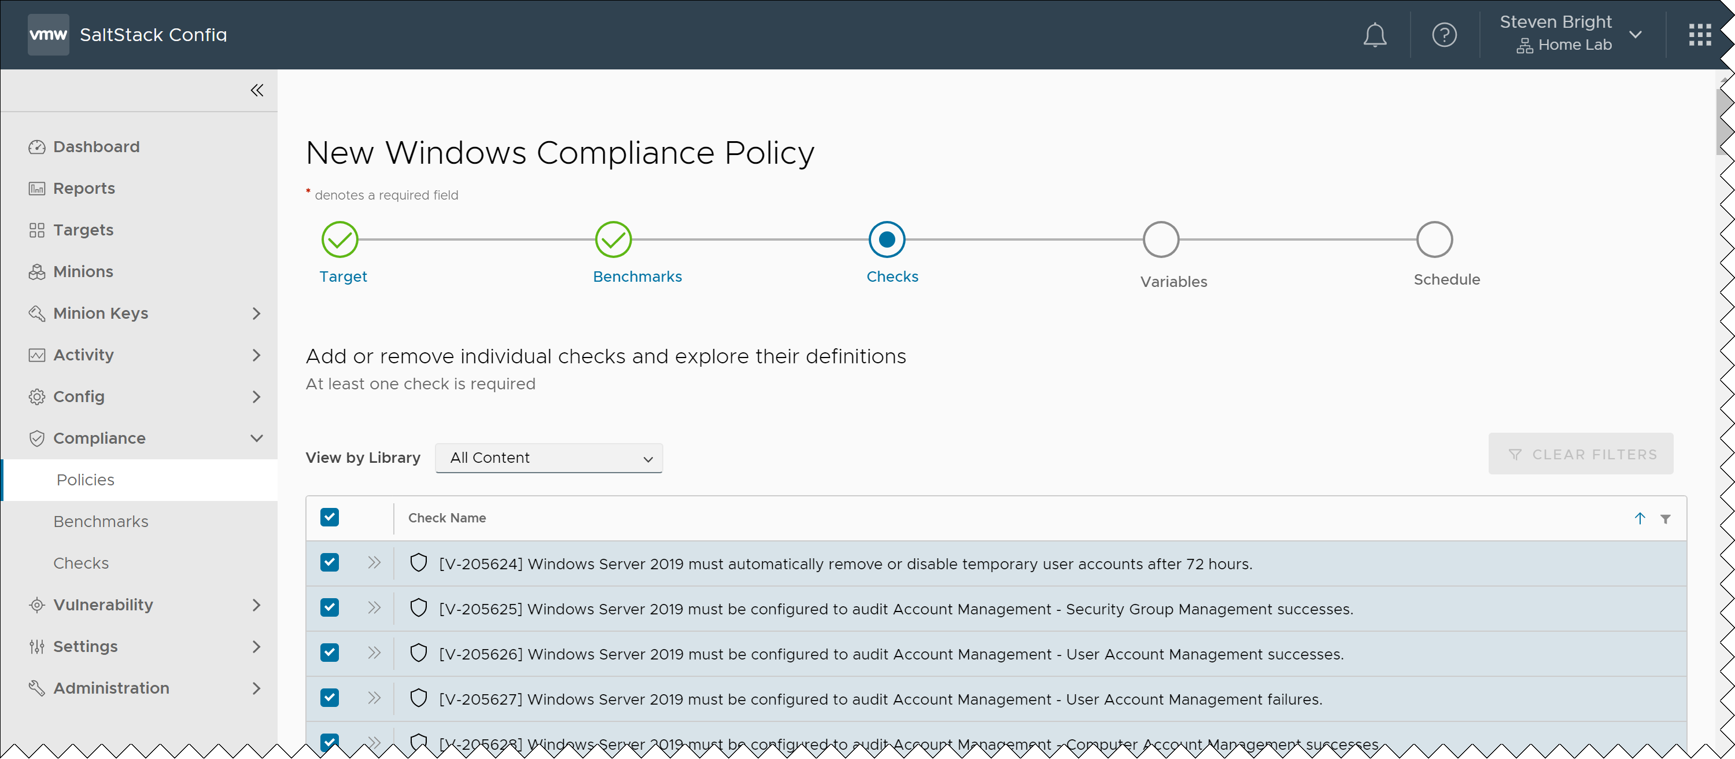
Task: Click the Clear Filters button
Action: point(1580,455)
